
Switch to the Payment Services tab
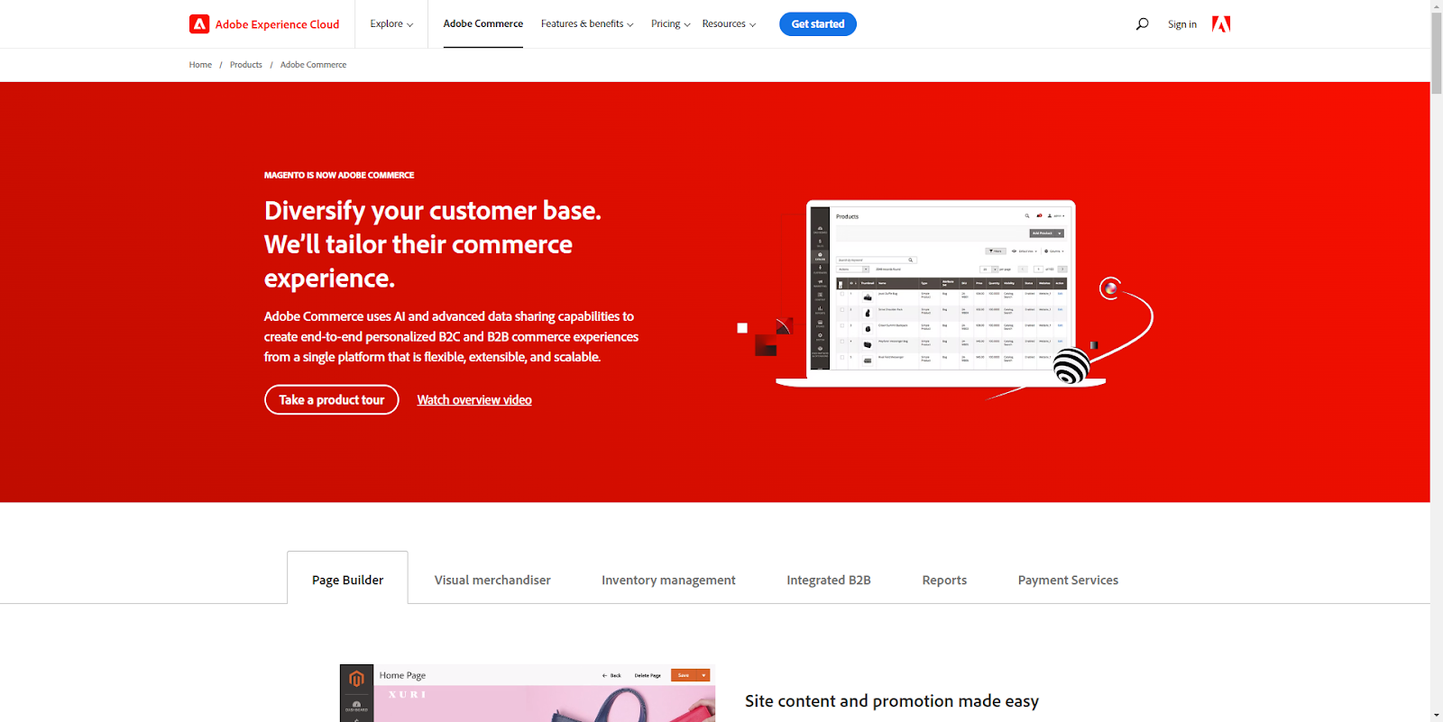(1068, 580)
